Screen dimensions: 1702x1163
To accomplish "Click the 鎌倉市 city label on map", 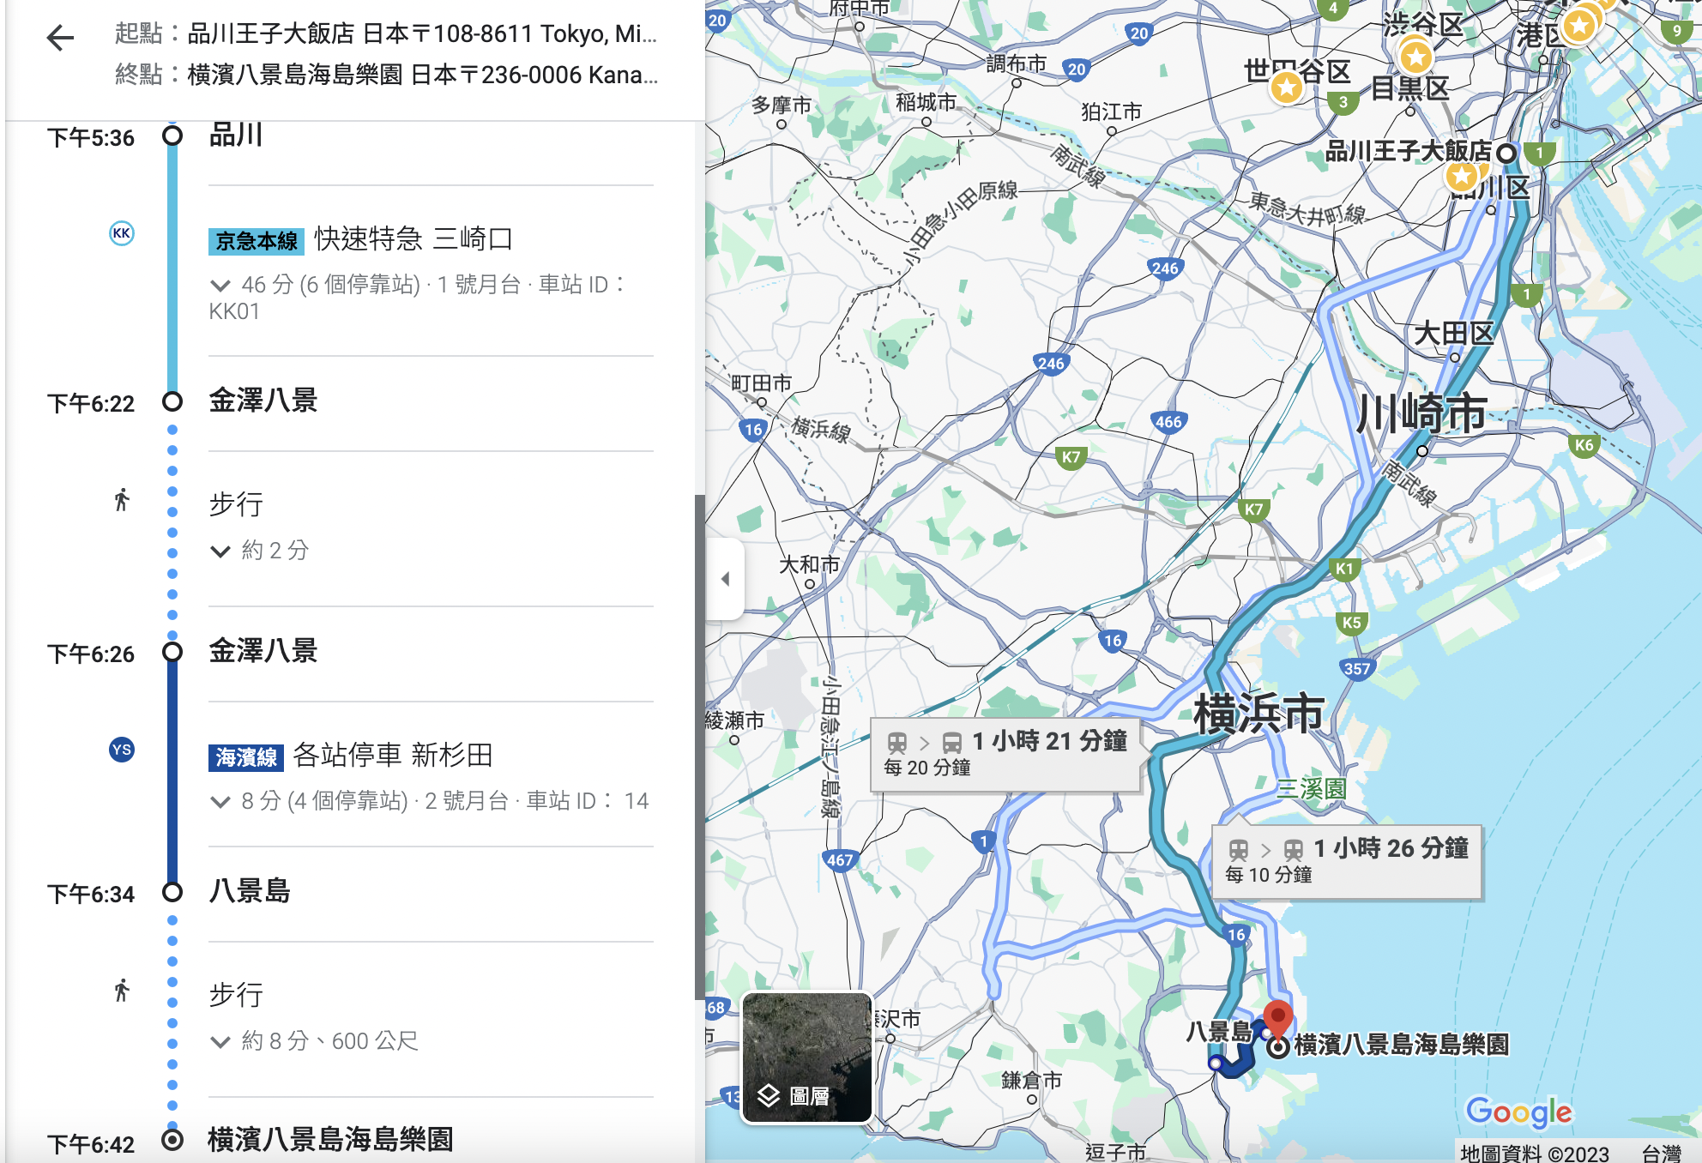I will (1031, 1080).
